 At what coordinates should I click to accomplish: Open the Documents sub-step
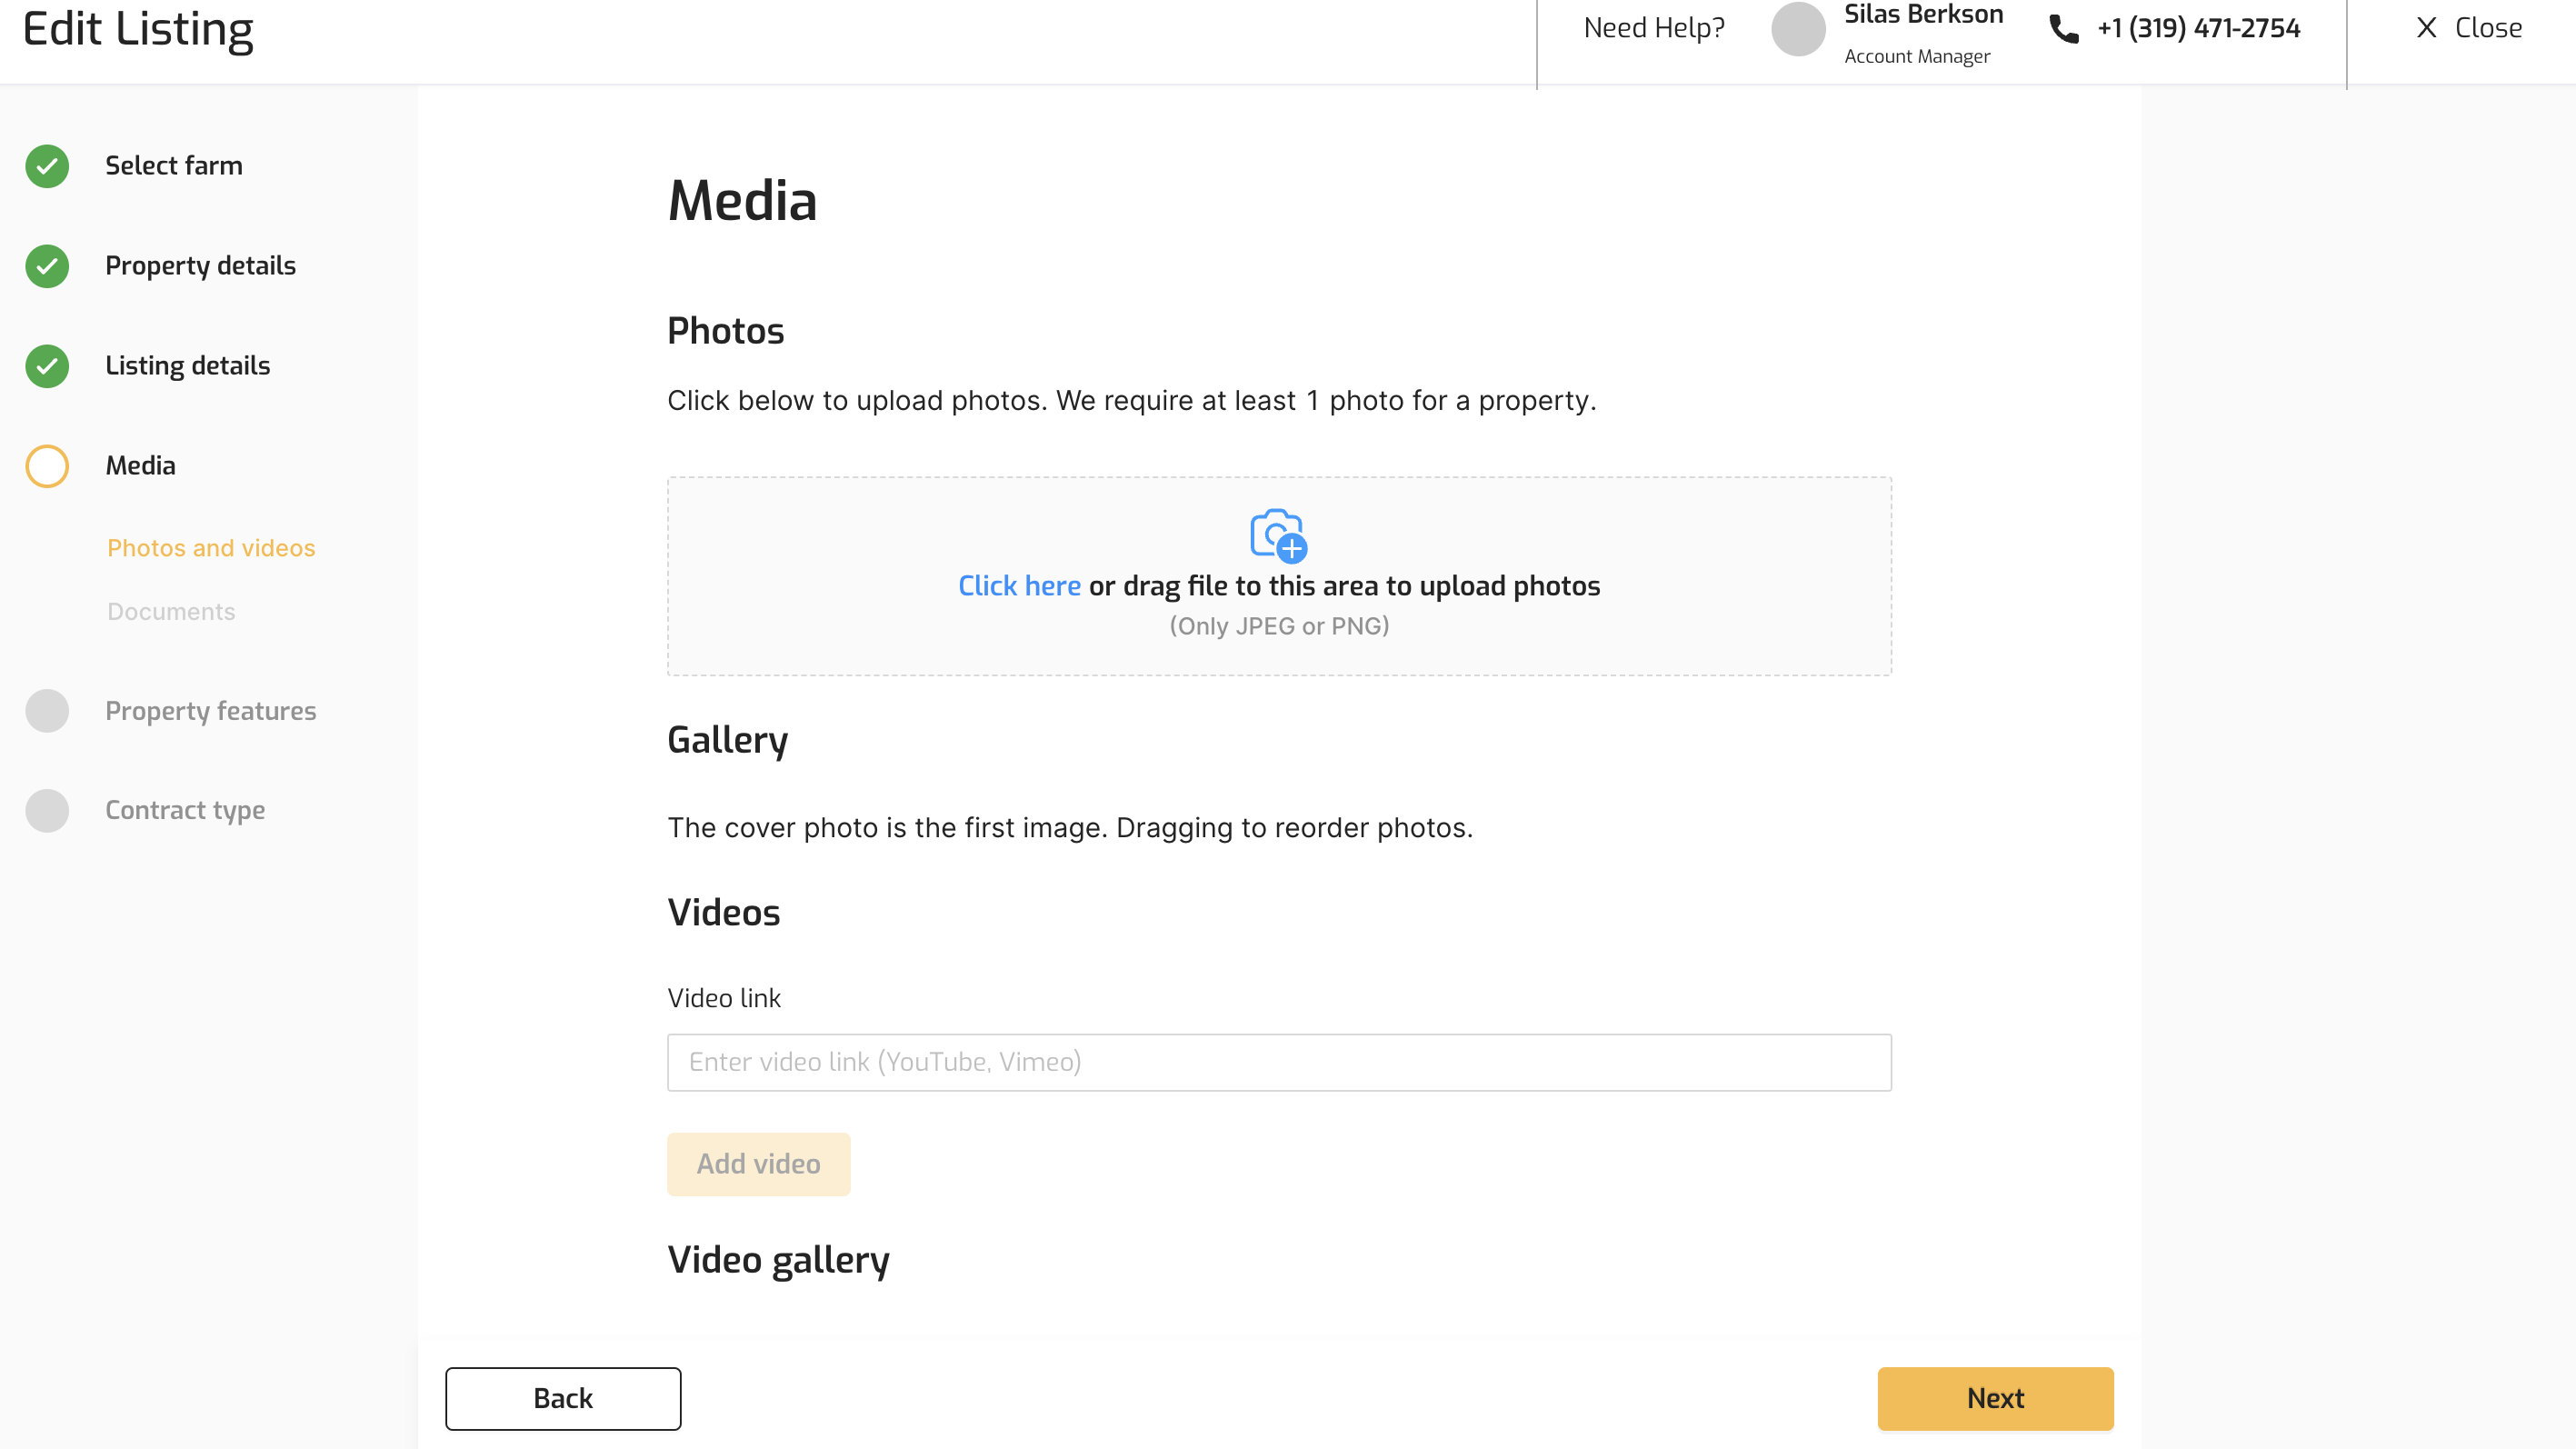[171, 612]
